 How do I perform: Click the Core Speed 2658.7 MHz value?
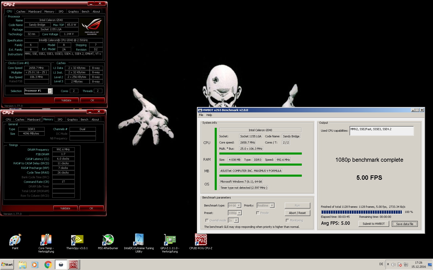tap(36, 68)
